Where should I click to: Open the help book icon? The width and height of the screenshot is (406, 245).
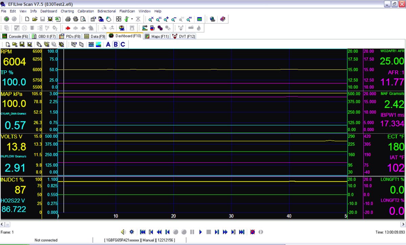222,19
